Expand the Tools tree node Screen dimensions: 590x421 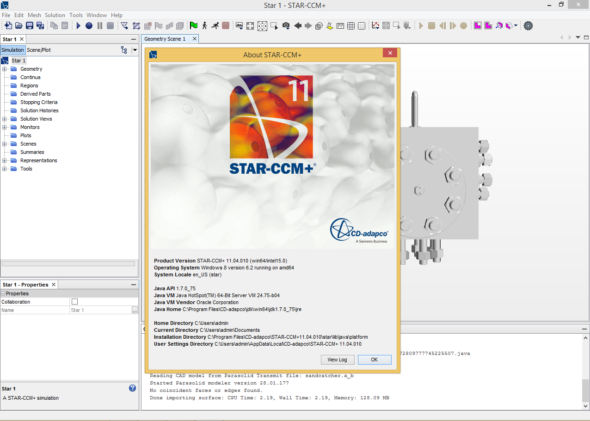tap(5, 169)
